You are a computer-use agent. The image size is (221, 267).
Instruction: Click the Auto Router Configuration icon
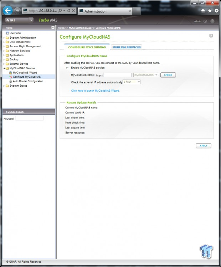pos(11,81)
